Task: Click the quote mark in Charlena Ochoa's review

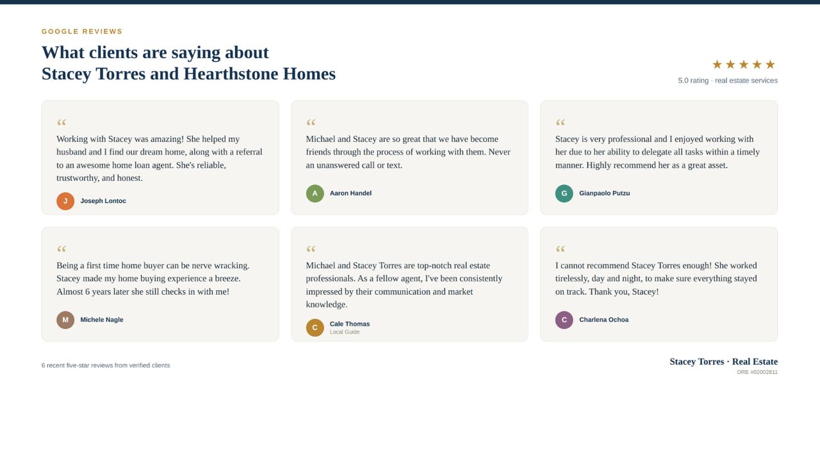Action: coord(560,250)
